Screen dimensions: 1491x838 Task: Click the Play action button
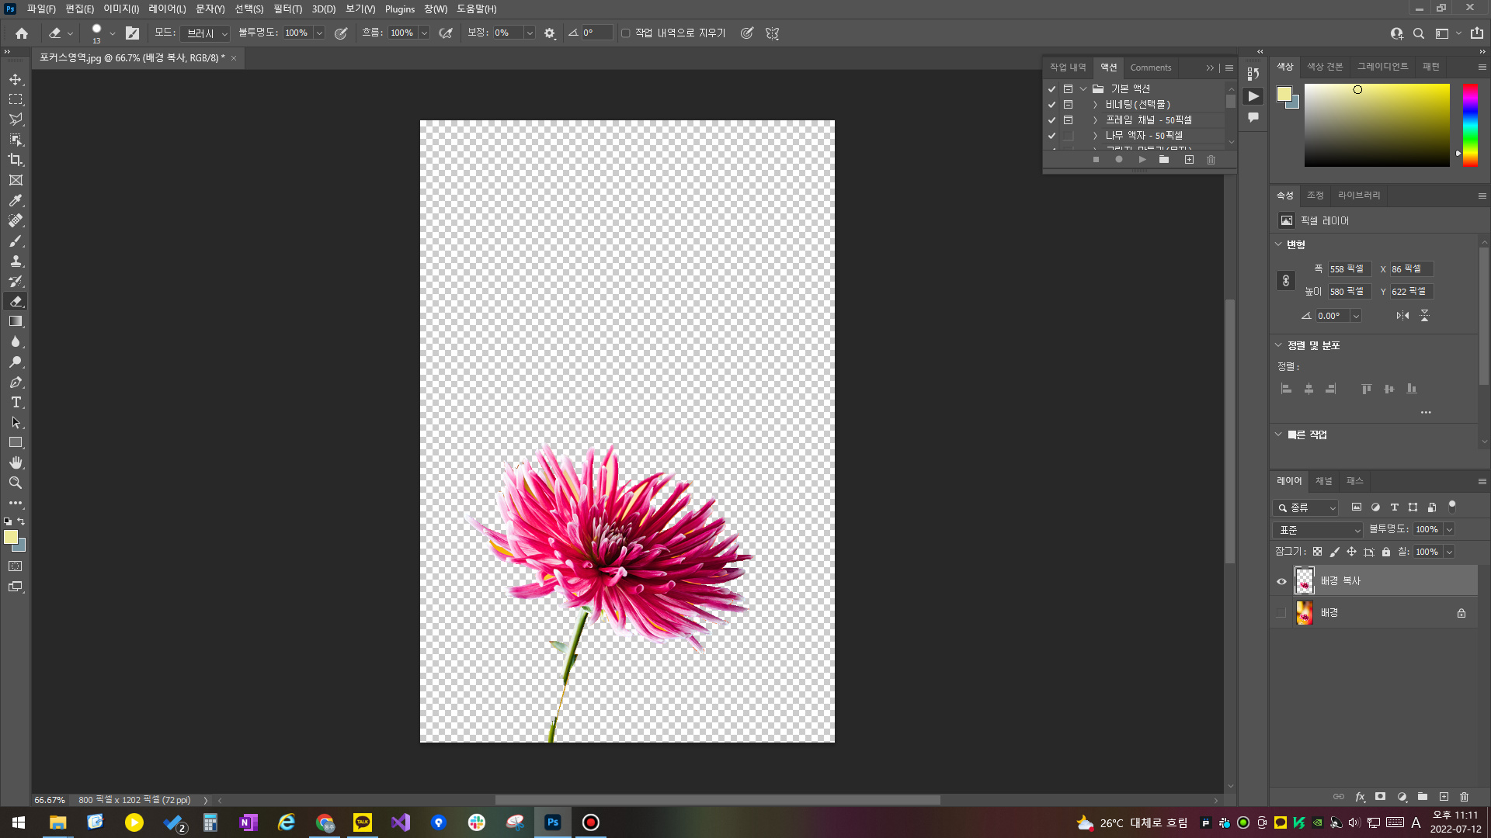(1142, 160)
